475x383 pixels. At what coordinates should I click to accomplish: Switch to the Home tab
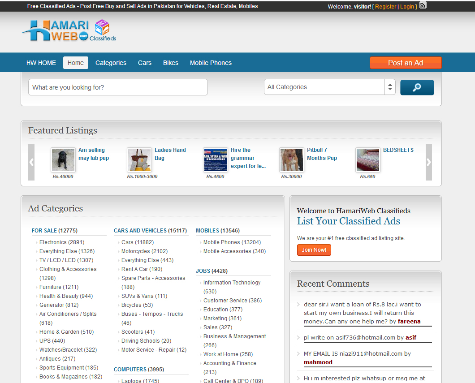pyautogui.click(x=75, y=63)
